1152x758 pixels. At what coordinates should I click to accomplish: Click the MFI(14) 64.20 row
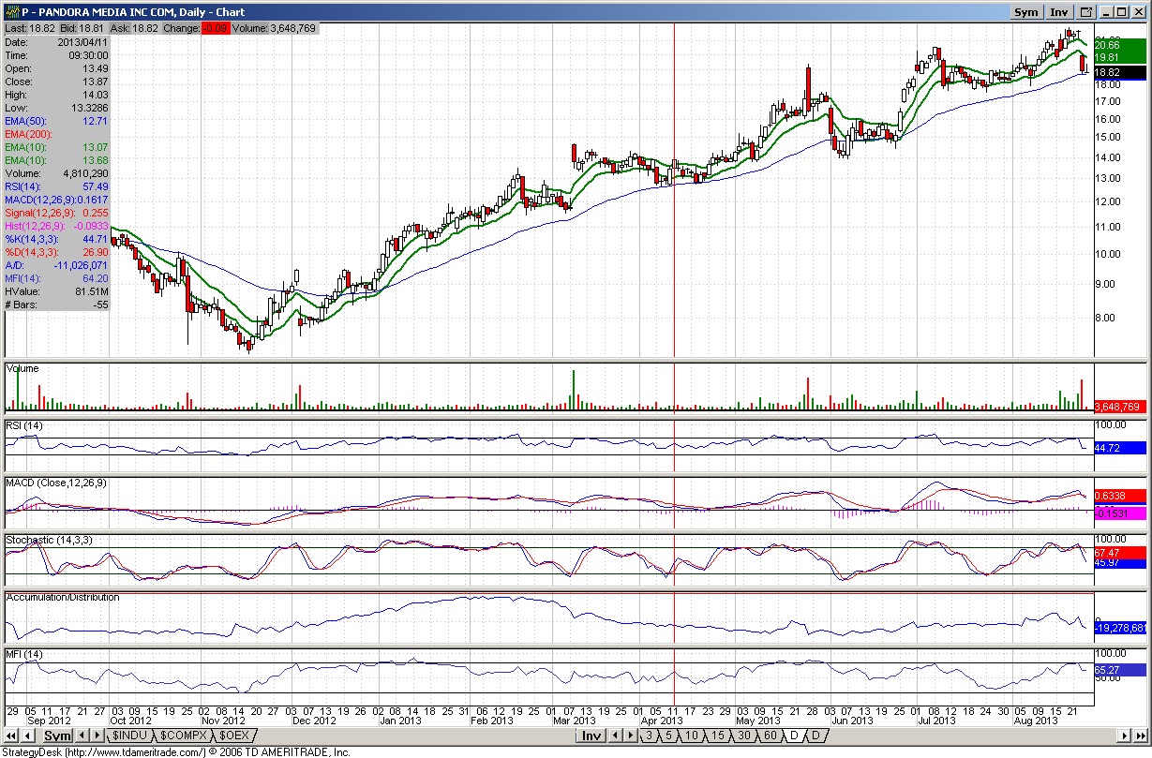point(57,278)
